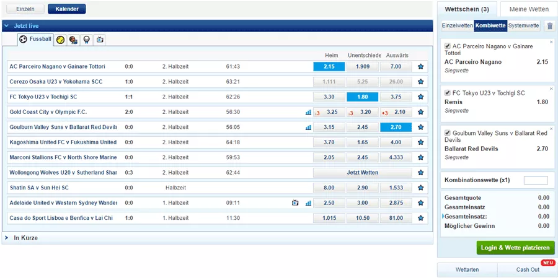558x278 pixels.
Task: Uncheck the AC Parceiro Nagano bet checkbox
Action: click(448, 46)
